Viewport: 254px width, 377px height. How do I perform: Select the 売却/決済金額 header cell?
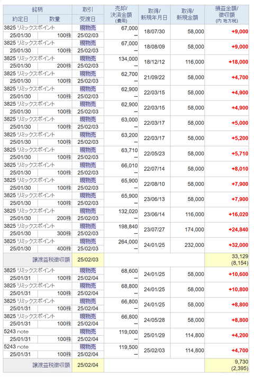coord(121,14)
